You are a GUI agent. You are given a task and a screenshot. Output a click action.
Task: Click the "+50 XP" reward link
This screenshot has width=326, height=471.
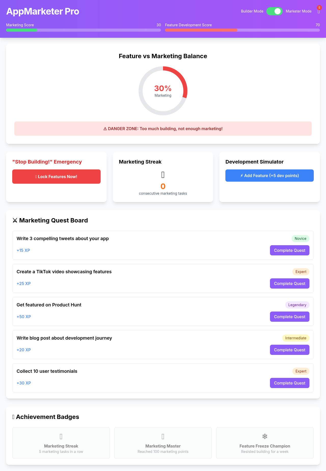point(23,317)
